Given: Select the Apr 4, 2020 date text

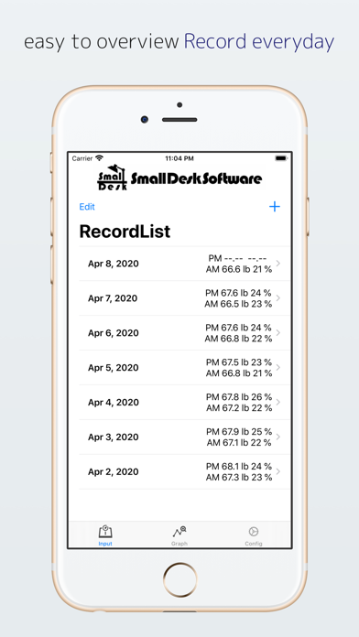Looking at the screenshot, I should [113, 403].
